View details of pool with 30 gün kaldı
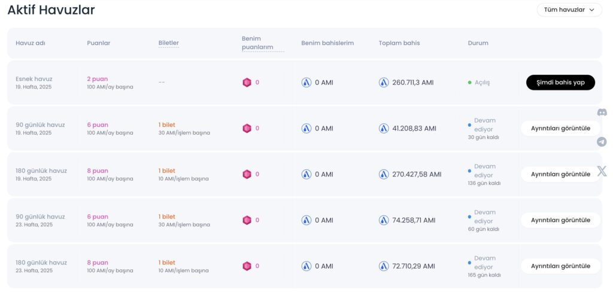The width and height of the screenshot is (613, 301). pyautogui.click(x=560, y=128)
